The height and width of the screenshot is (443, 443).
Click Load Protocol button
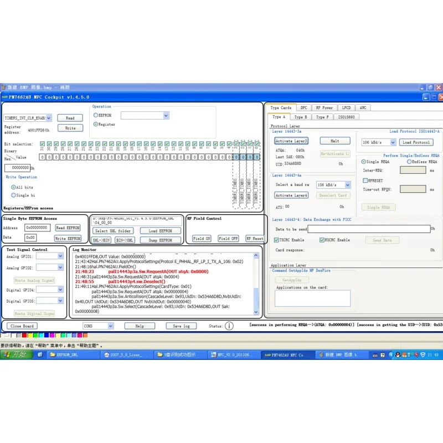pos(416,142)
